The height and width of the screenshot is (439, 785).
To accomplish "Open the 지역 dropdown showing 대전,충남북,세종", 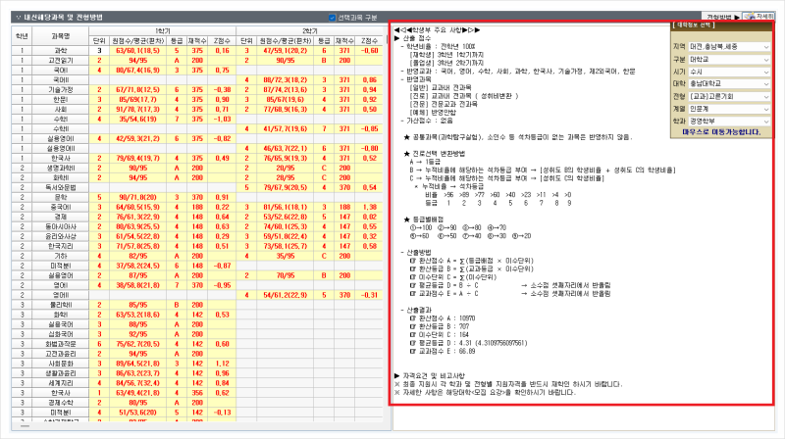I will point(728,46).
